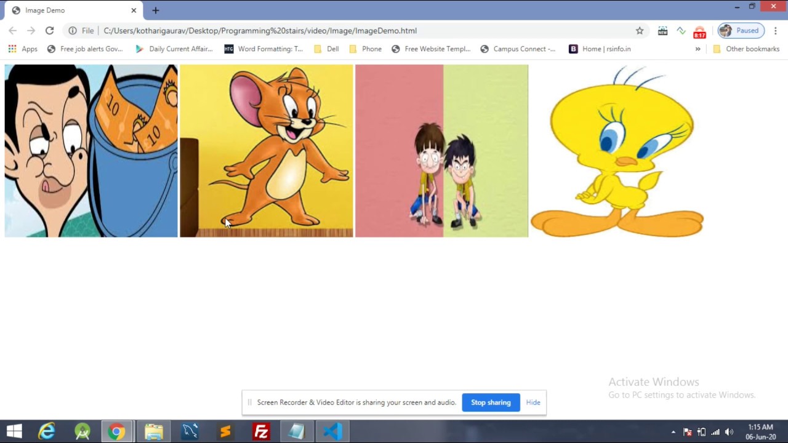Open FileZilla from taskbar
Screen dimensions: 788x443
(261, 431)
